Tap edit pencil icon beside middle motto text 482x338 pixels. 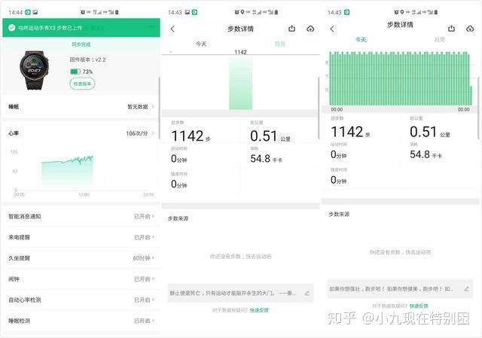pos(307,293)
